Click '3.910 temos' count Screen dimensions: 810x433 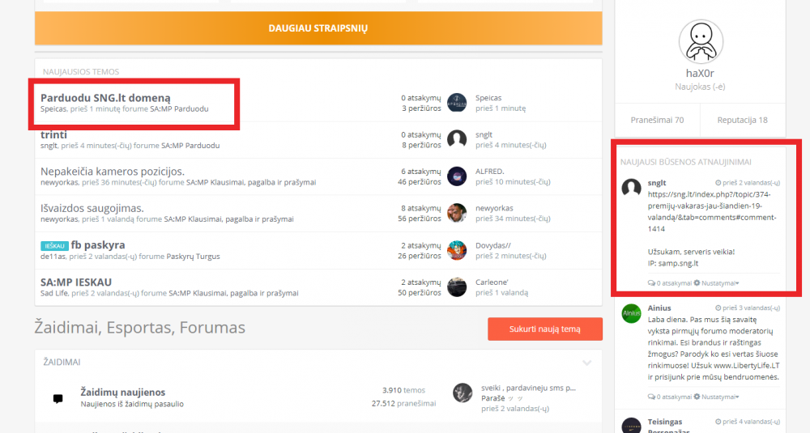[403, 390]
